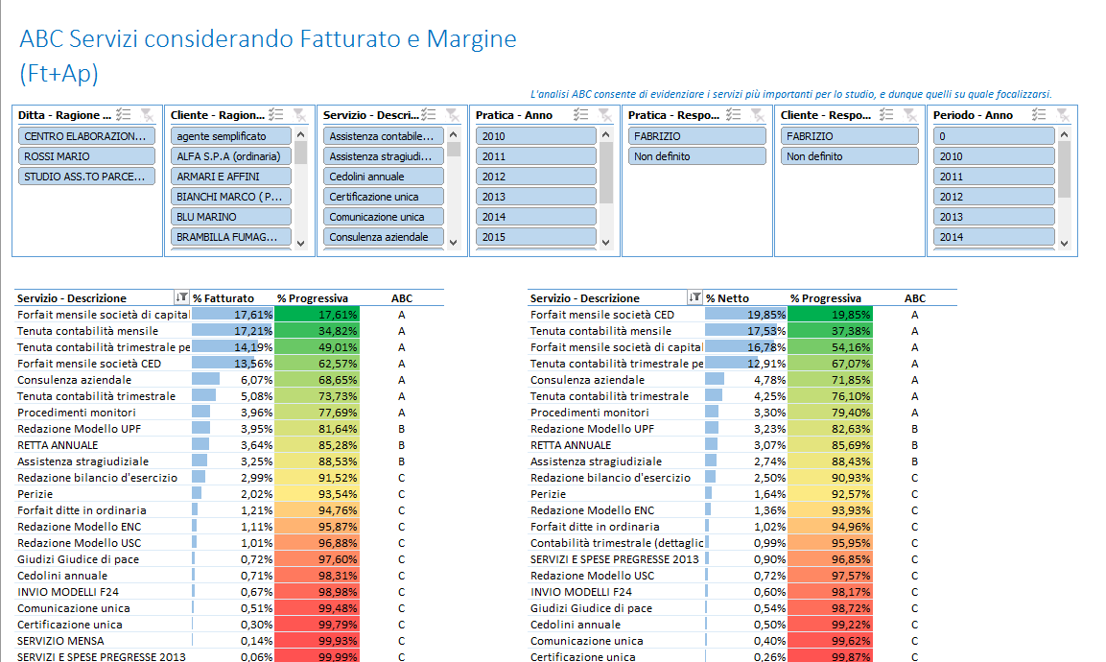Clear filter on Periodo - Anno slicer
Image resolution: width=1106 pixels, height=662 pixels.
click(x=1062, y=114)
